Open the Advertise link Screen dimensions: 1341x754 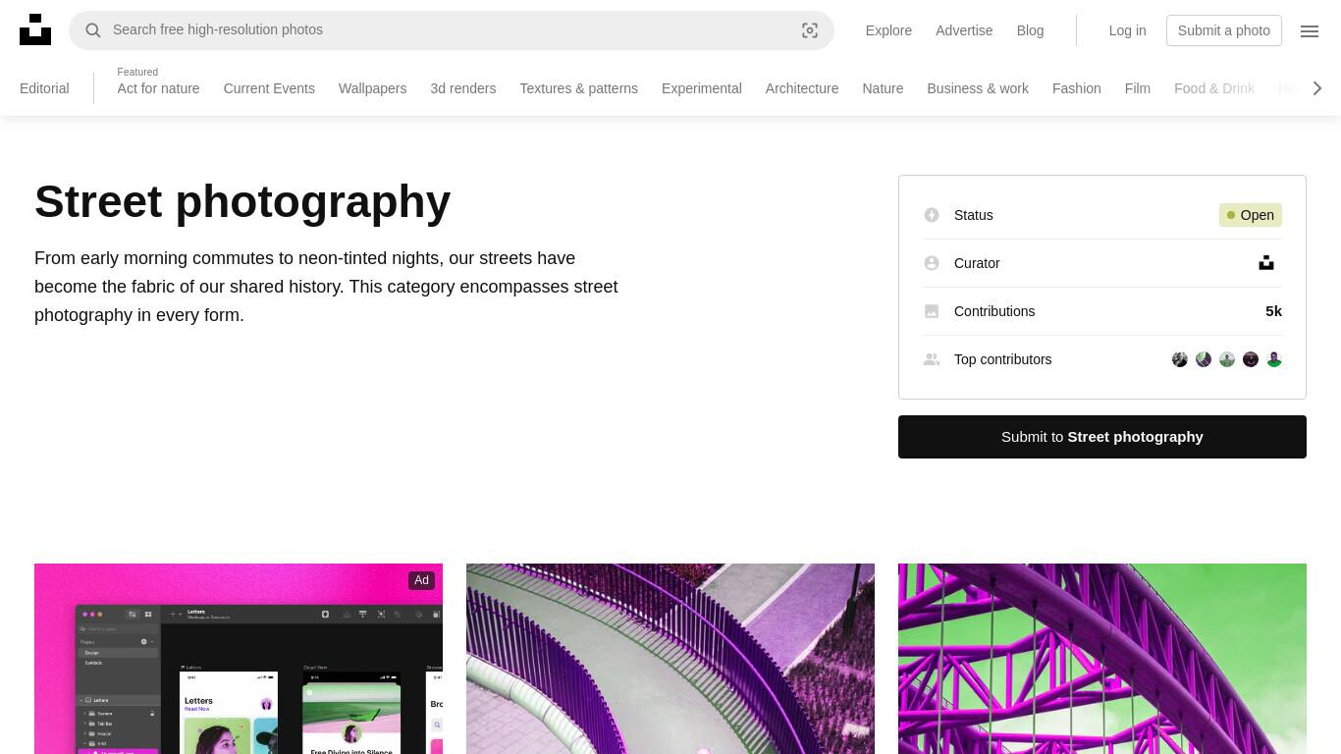(964, 30)
